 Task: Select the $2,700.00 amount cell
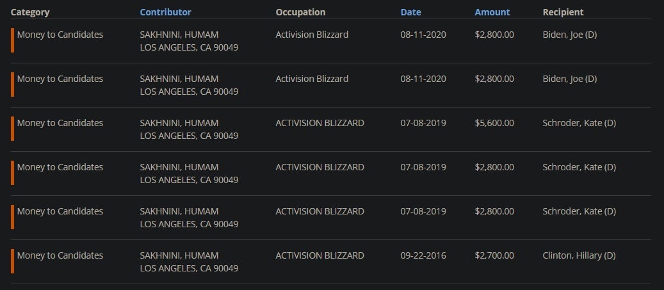(494, 255)
